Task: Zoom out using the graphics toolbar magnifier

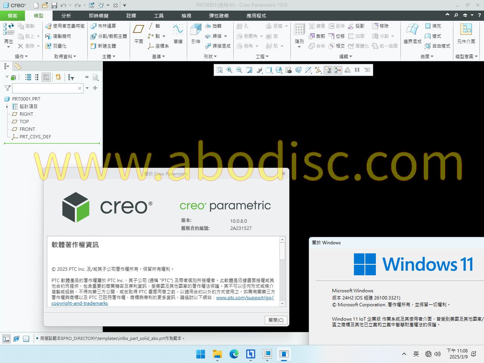Action: (x=239, y=70)
